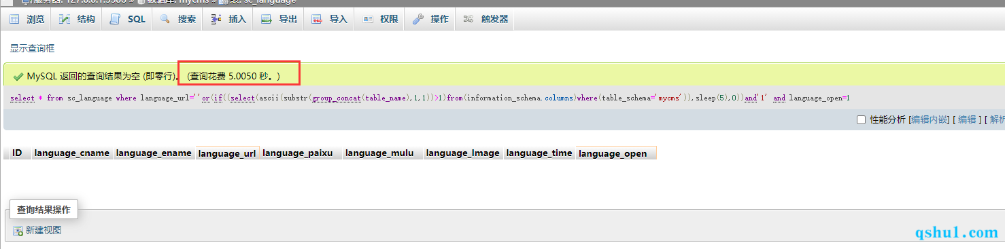Click the Insert row icon
The image size is (1005, 249).
216,19
